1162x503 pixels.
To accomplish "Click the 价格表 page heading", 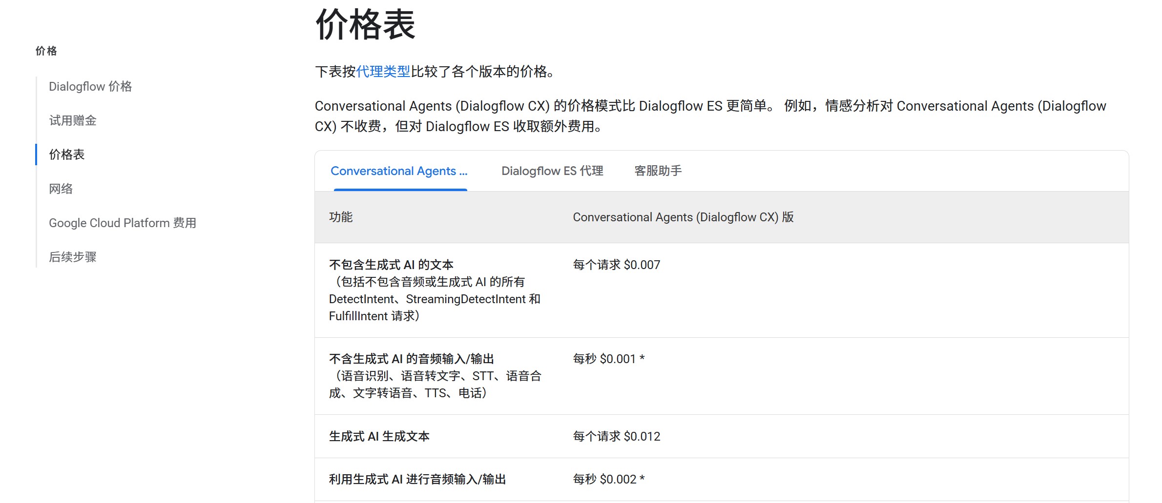I will pos(365,24).
